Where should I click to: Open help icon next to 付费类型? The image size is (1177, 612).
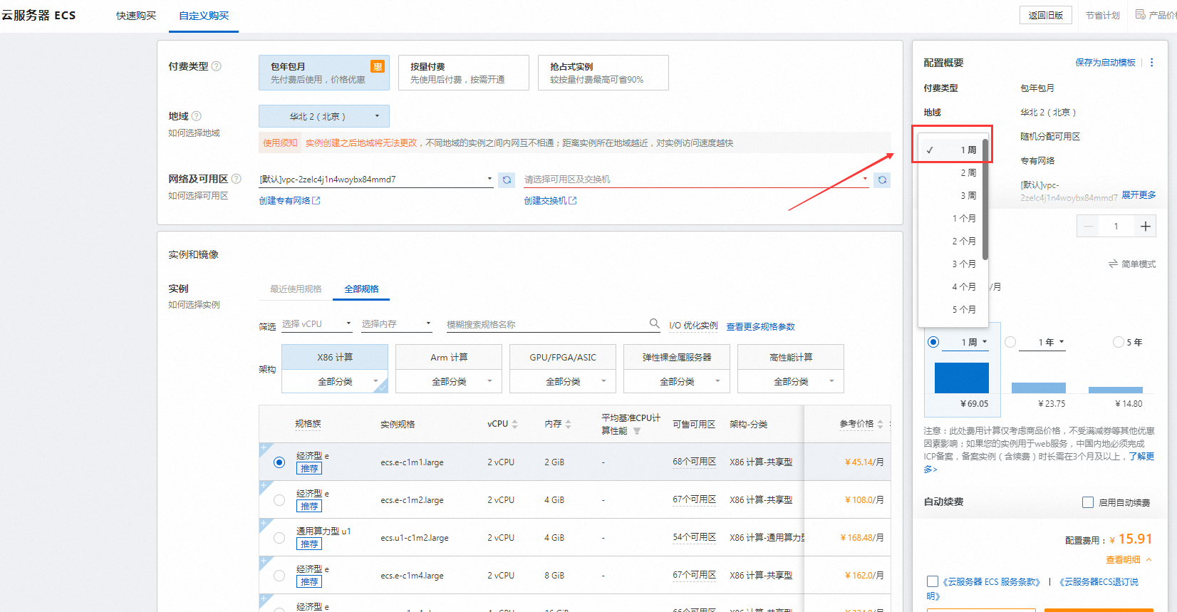point(217,66)
